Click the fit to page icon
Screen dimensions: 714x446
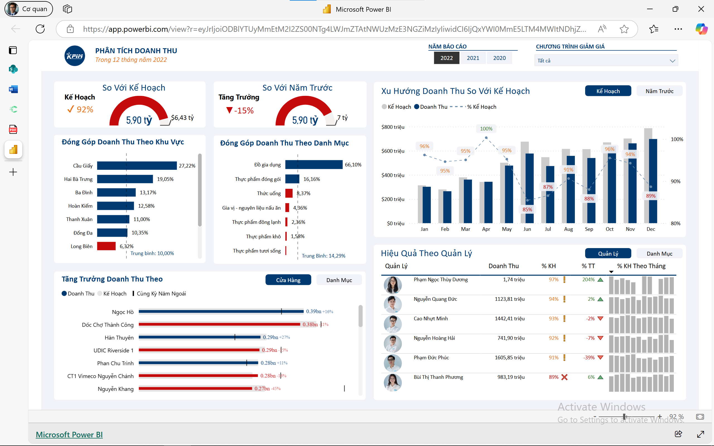click(700, 416)
